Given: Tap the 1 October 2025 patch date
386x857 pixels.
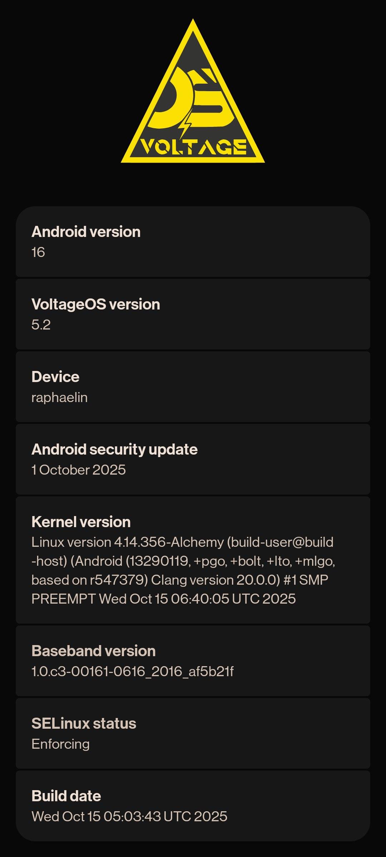Looking at the screenshot, I should 79,470.
